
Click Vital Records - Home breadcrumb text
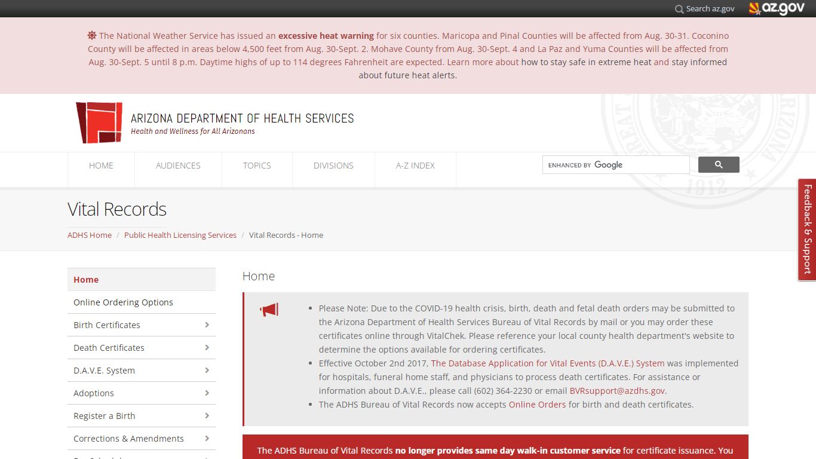coord(286,235)
